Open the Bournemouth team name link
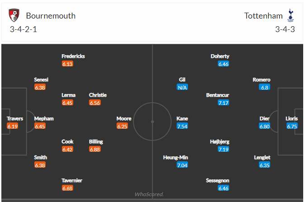Image resolution: width=305 pixels, height=202 pixels. 51,16
